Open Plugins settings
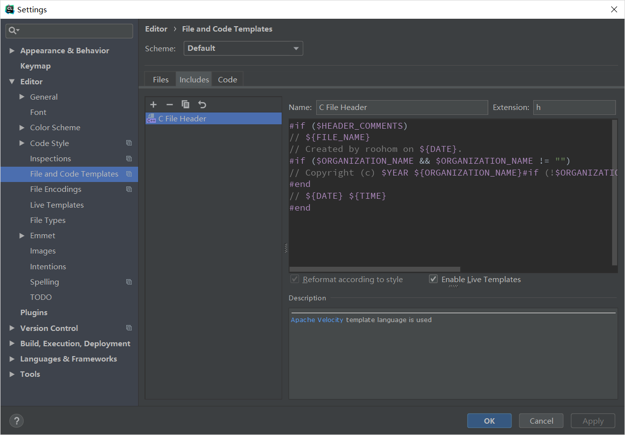Viewport: 625px width, 435px height. pyautogui.click(x=34, y=312)
